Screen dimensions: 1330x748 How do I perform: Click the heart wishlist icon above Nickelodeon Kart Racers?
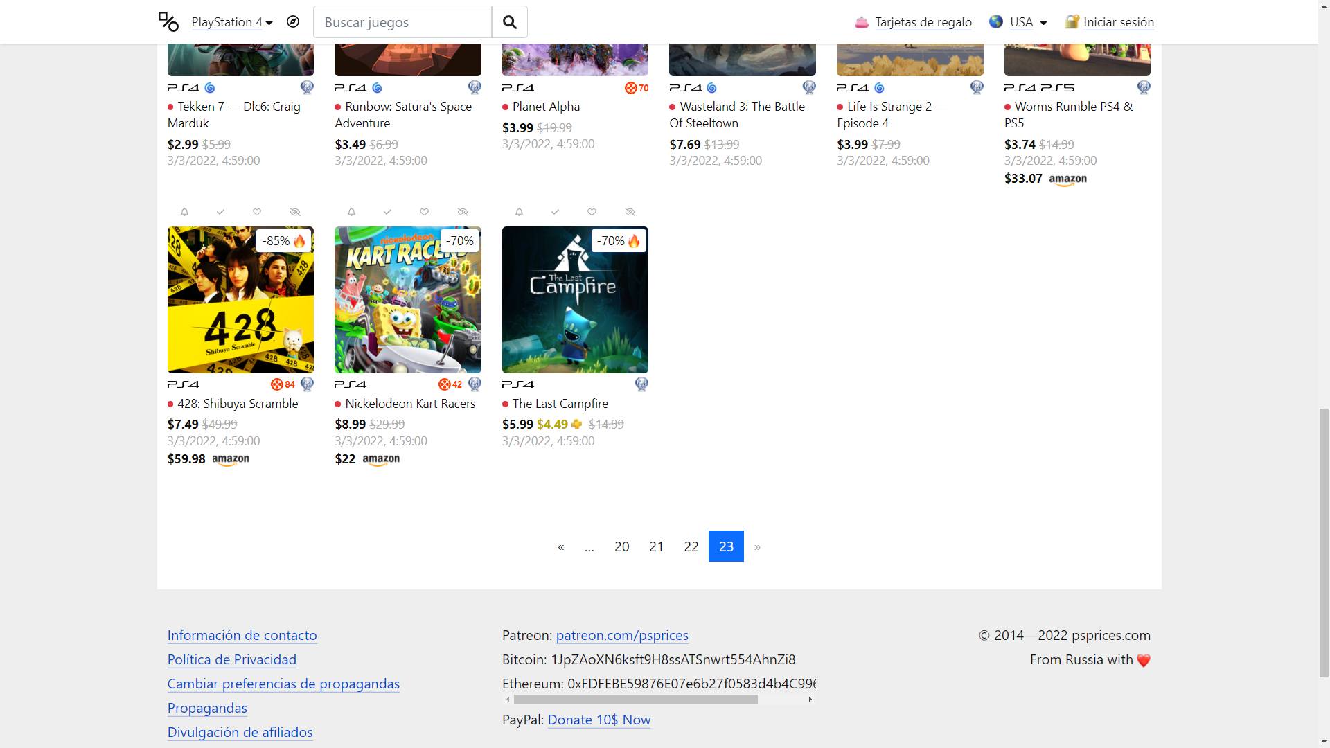pos(424,212)
